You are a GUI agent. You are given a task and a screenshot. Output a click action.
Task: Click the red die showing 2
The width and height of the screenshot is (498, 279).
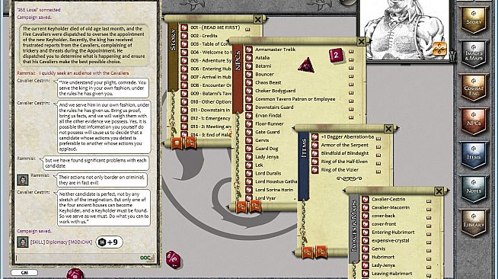(336, 56)
